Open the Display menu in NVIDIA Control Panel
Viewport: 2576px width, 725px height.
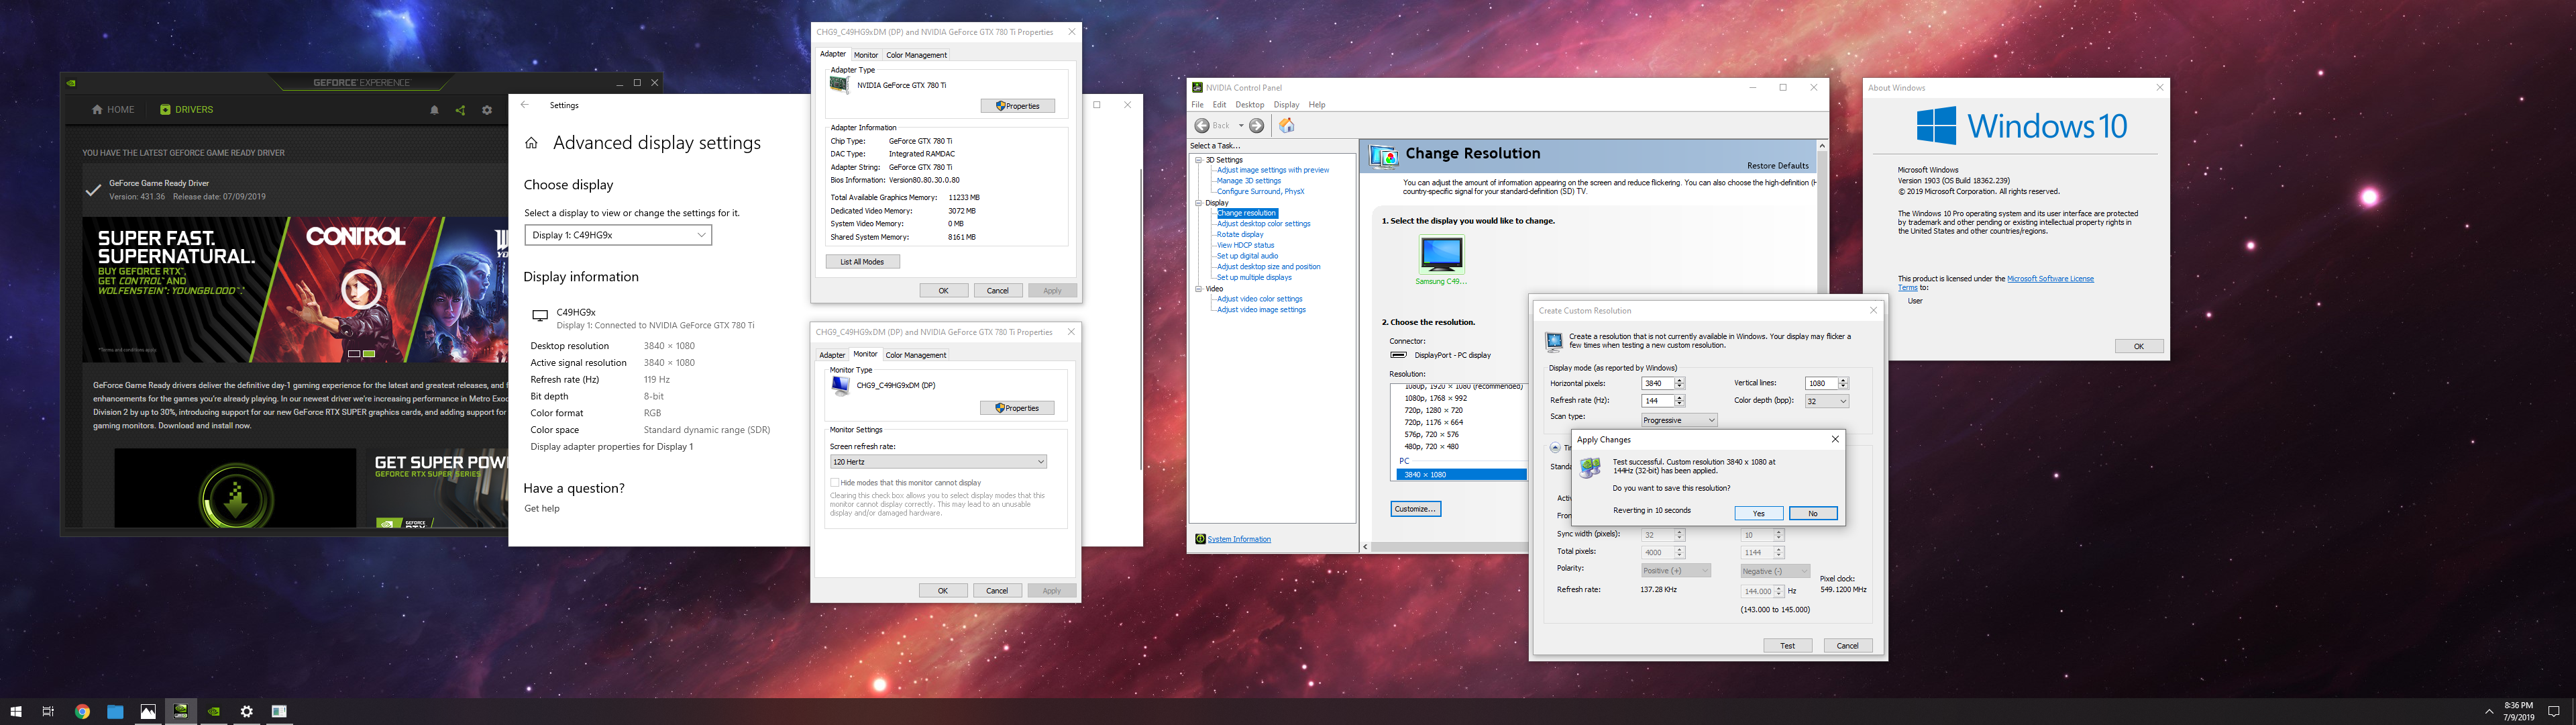coord(1286,105)
